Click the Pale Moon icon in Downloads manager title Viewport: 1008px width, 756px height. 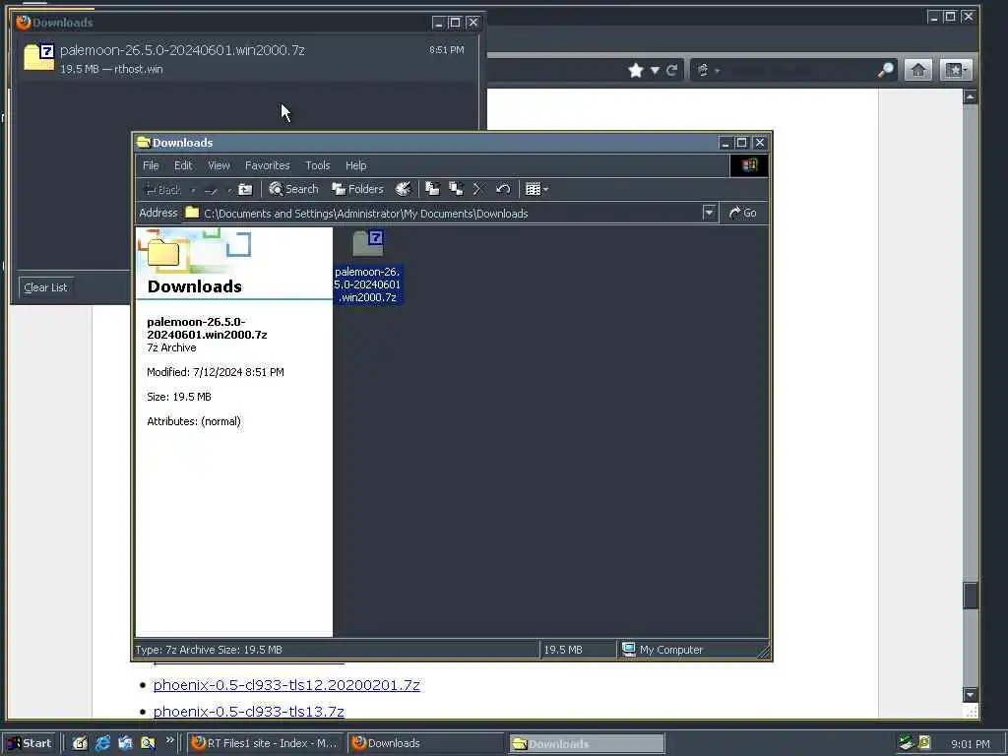pos(24,22)
